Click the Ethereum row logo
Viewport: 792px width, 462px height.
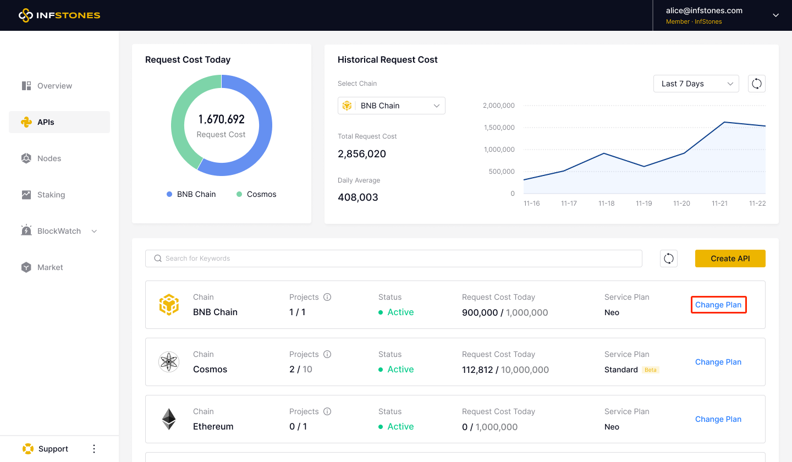click(x=169, y=419)
